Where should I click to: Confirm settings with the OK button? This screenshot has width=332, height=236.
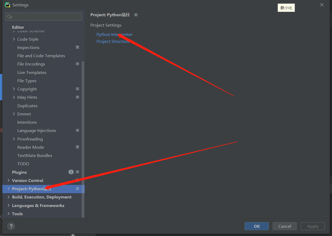[x=257, y=226]
